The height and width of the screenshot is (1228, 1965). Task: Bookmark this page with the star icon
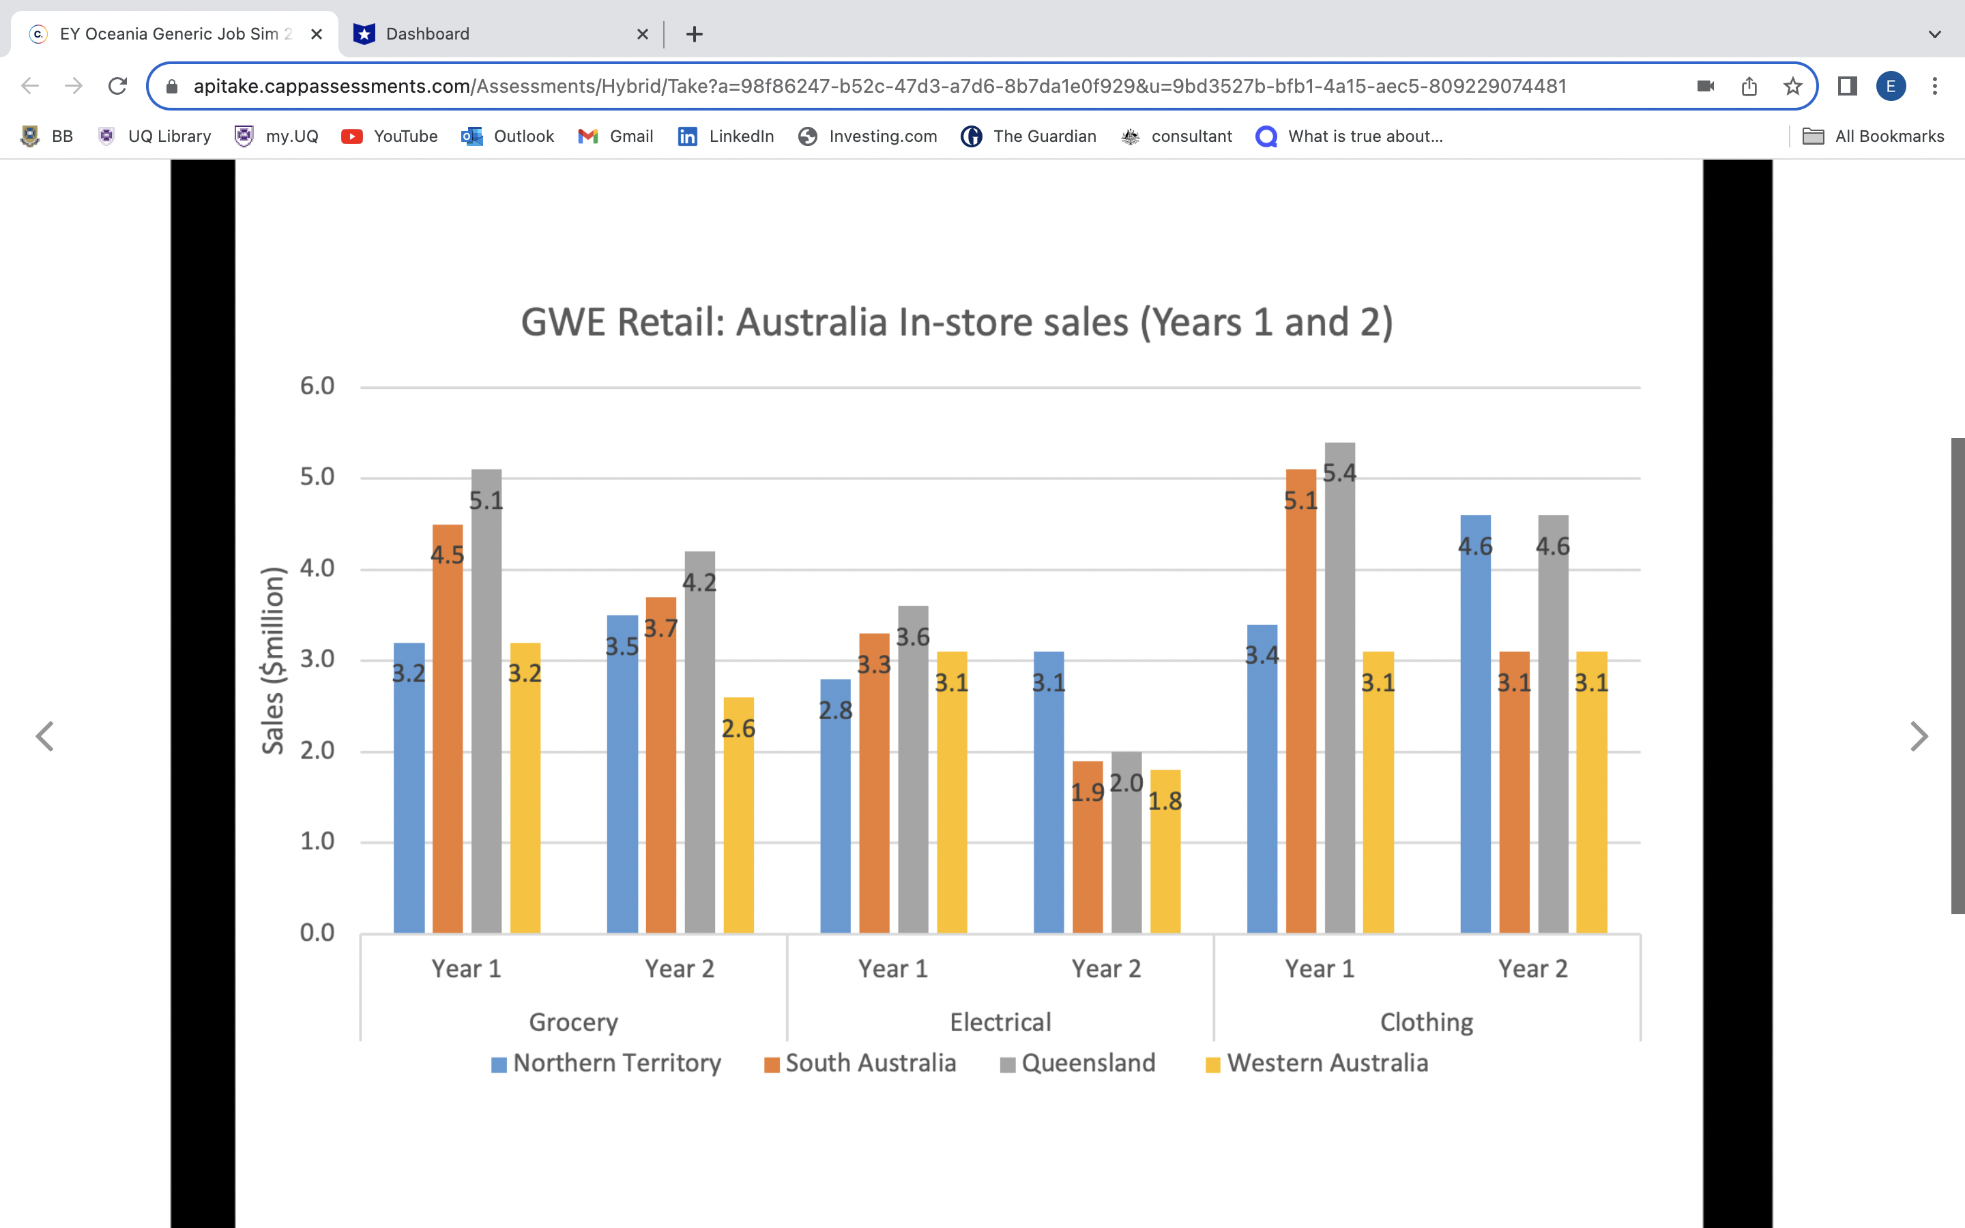pos(1793,86)
